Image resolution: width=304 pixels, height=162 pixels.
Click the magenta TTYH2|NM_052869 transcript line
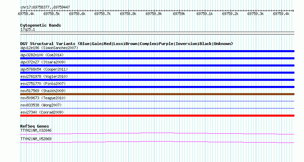157,142
